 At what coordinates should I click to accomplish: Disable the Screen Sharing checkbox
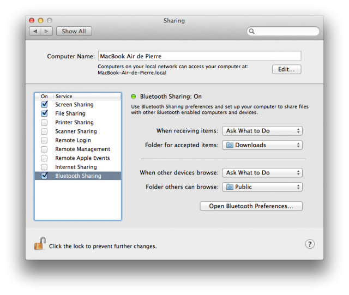tap(44, 104)
